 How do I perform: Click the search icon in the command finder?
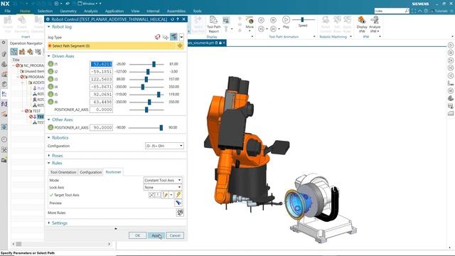tap(407, 11)
